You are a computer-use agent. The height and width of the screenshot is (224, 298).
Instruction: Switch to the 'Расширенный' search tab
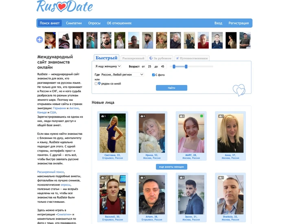pos(133,58)
